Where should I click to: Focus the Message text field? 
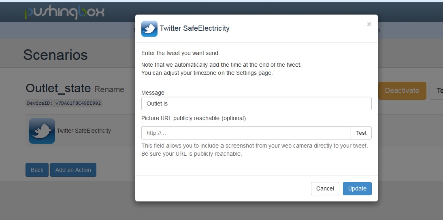tap(256, 104)
